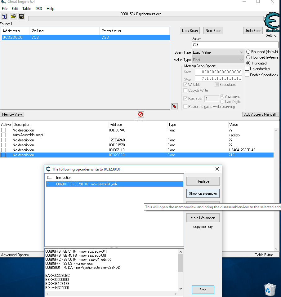Click the scan progress bar
This screenshot has height=297, width=281.
coord(146,19)
